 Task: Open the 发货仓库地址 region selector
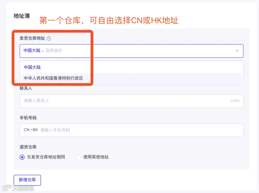pos(132,51)
